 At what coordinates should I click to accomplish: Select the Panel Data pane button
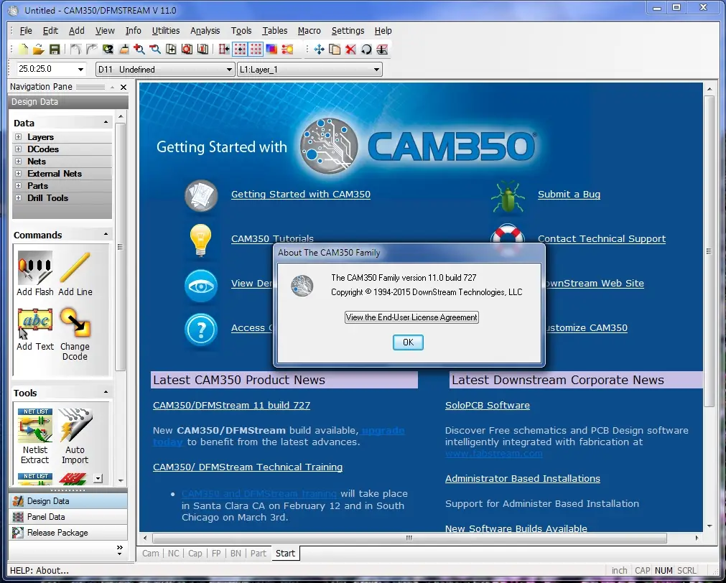tap(68, 517)
